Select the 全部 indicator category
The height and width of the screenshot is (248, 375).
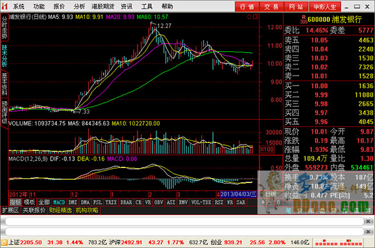click(x=44, y=202)
